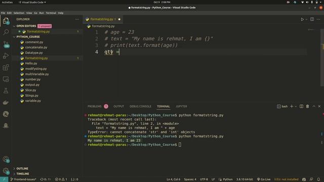Close formatstring.py tab via unsaved dot
This screenshot has width=324, height=182.
[x=119, y=19]
